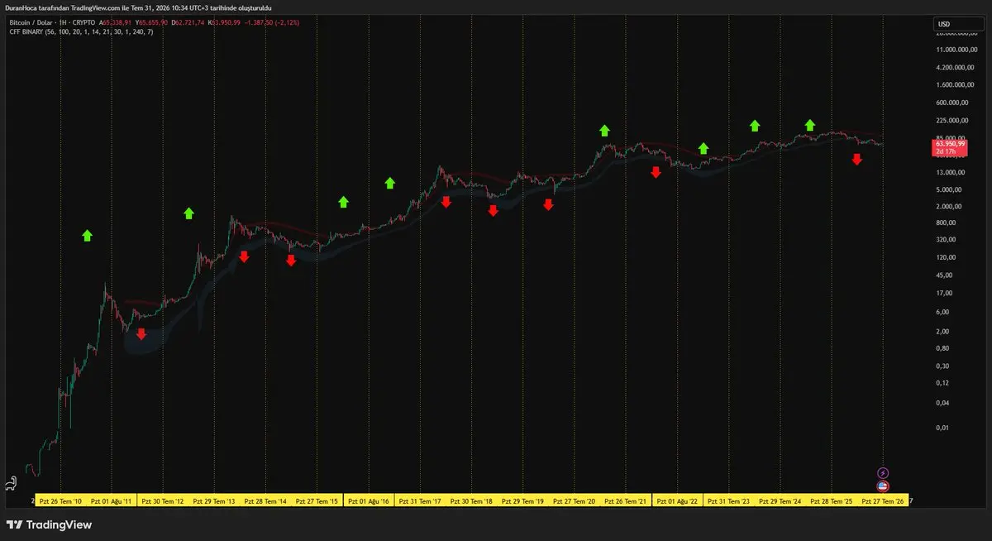Select the Pzt 01 Ağu '16 date marker
992x541 pixels.
tap(369, 501)
